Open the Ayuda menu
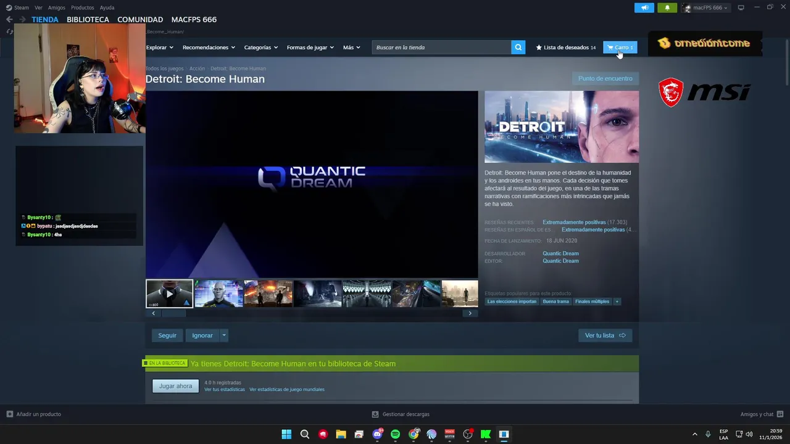790x444 pixels. point(107,7)
